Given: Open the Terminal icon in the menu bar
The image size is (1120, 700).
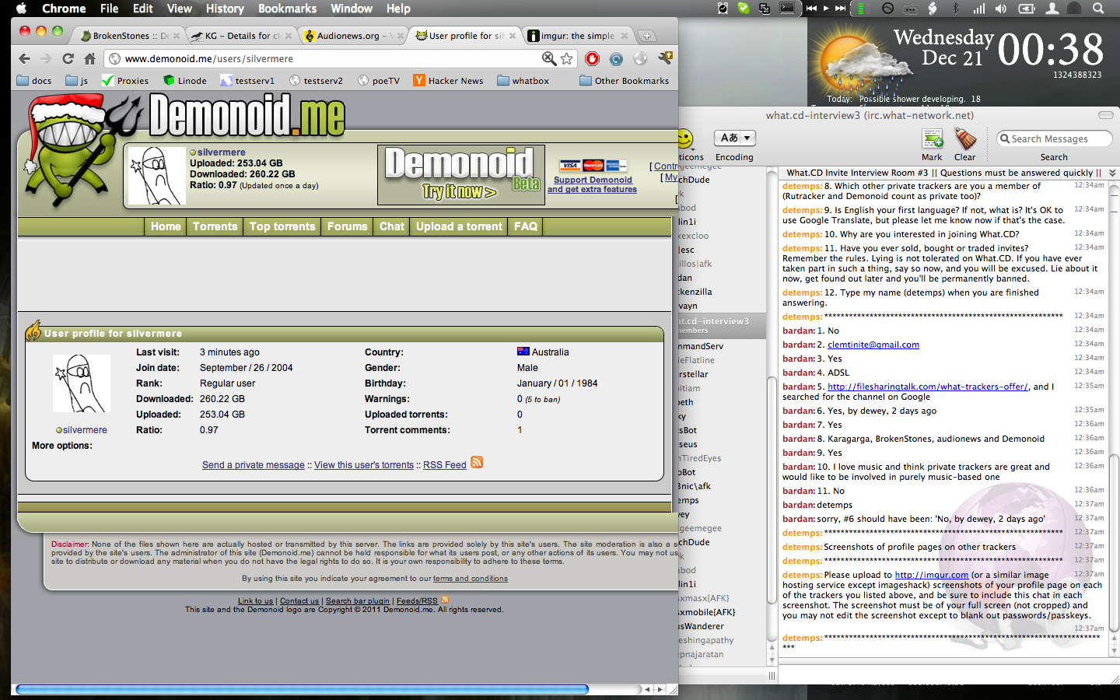Looking at the screenshot, I should click(x=787, y=9).
